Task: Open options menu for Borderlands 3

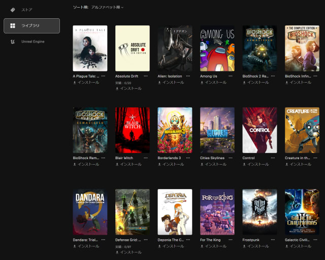Action: (x=188, y=158)
